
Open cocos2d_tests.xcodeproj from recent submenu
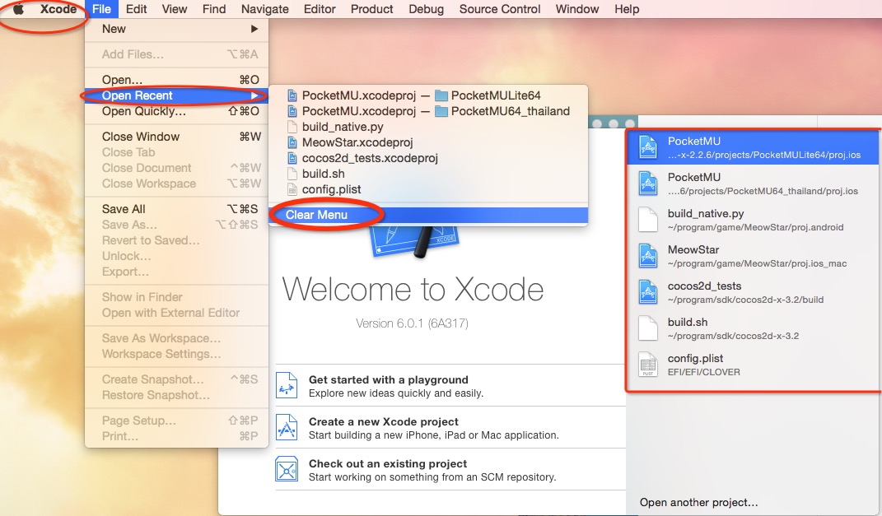pos(428,158)
